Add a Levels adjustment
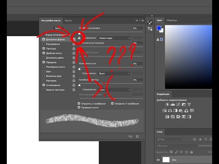 172,104
